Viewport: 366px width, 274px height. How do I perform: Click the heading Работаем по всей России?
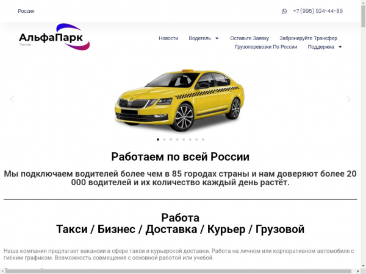pos(180,156)
